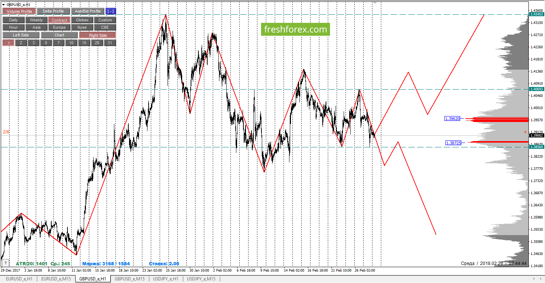Select profile count 31
545x283 pixels.
click(110, 43)
